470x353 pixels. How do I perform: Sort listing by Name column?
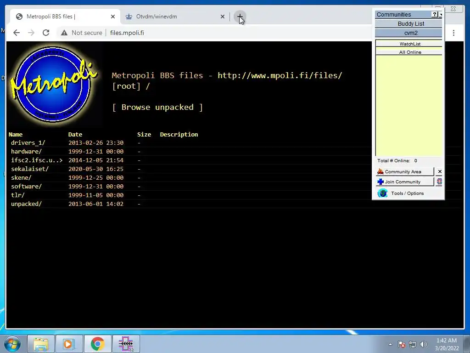click(x=16, y=135)
